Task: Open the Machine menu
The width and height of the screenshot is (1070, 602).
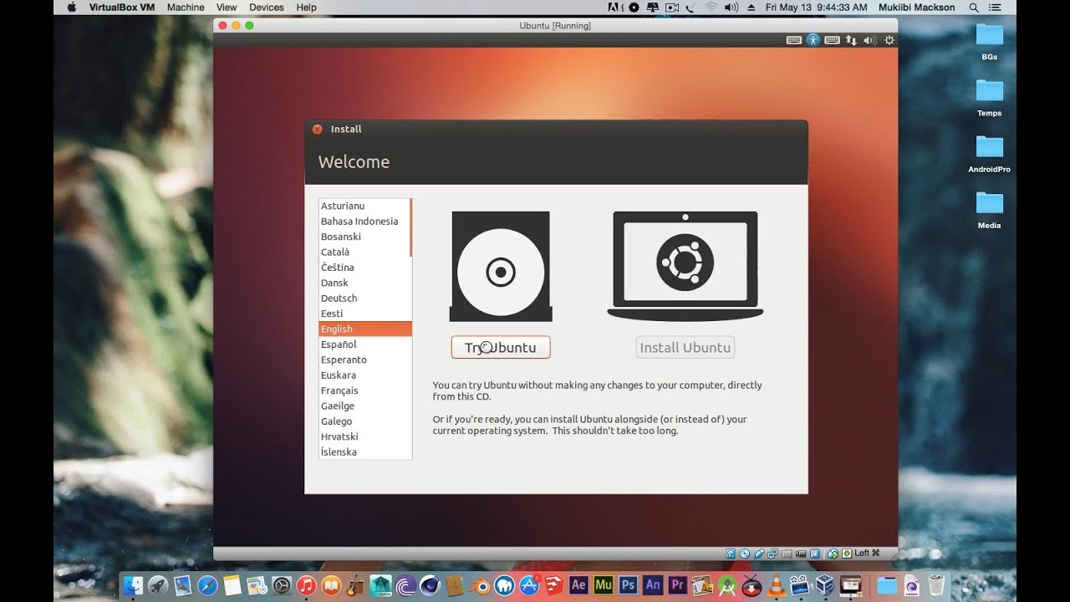Action: point(186,7)
